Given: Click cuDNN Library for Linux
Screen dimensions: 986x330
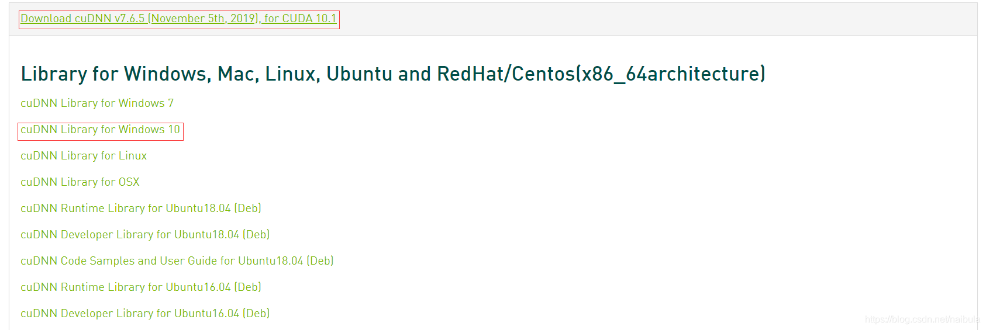Looking at the screenshot, I should tap(84, 156).
